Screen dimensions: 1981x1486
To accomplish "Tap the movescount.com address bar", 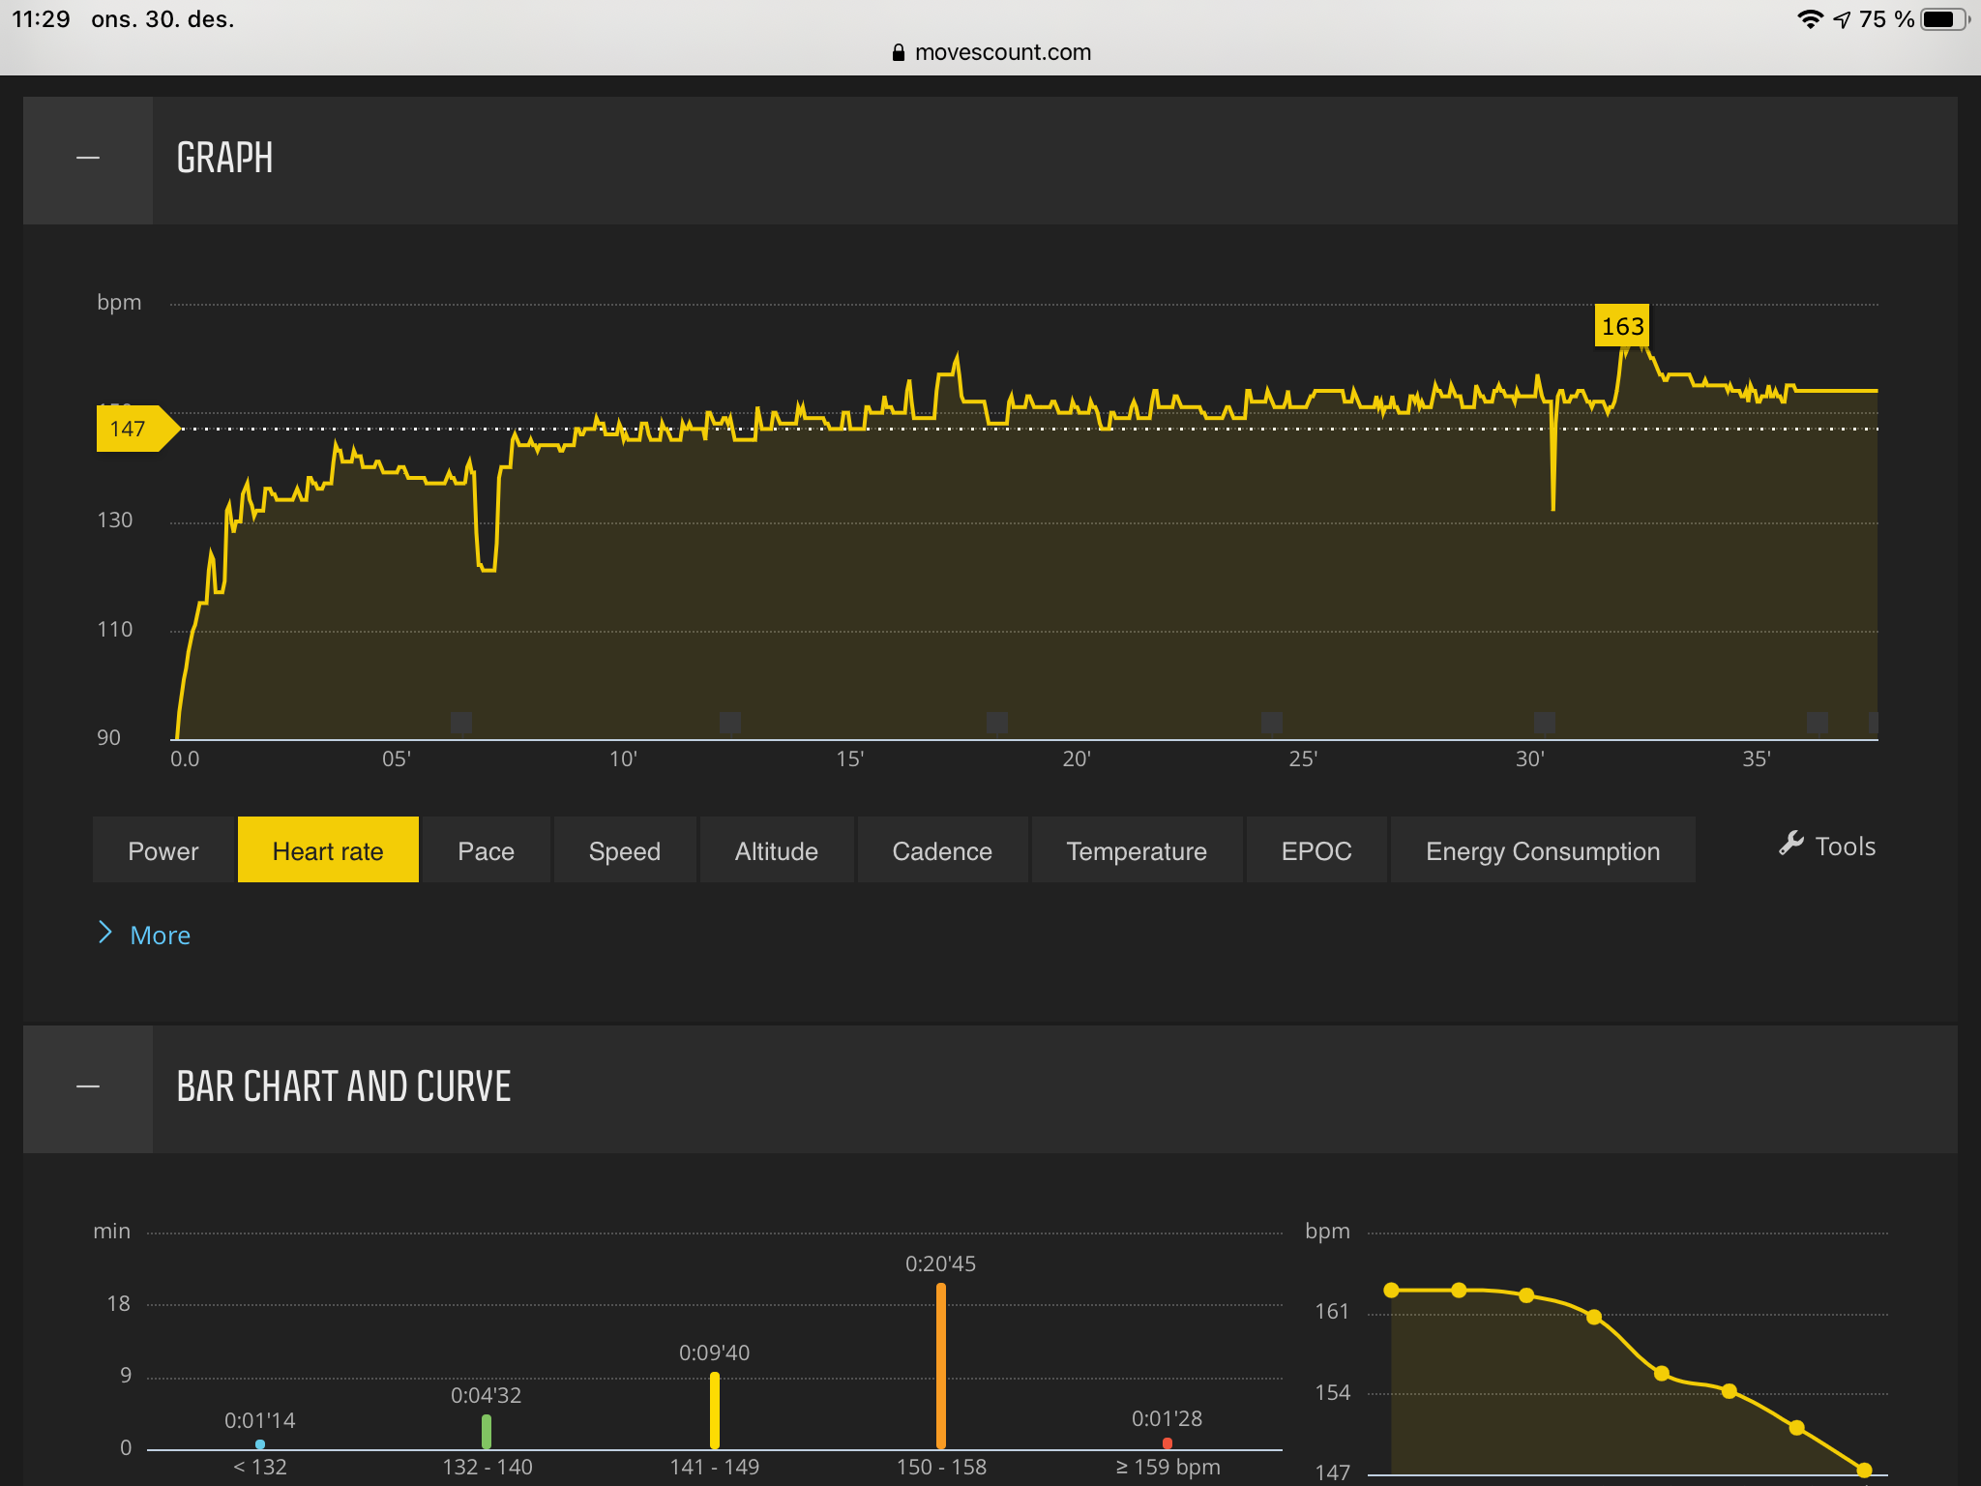I will click(991, 52).
